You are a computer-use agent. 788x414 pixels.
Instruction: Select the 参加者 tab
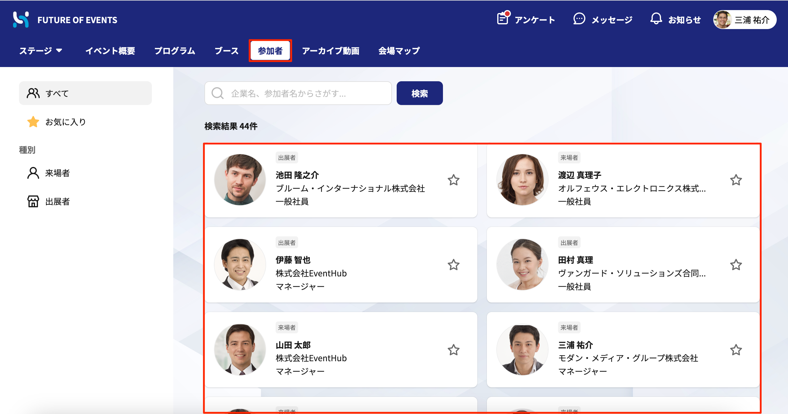tap(270, 51)
